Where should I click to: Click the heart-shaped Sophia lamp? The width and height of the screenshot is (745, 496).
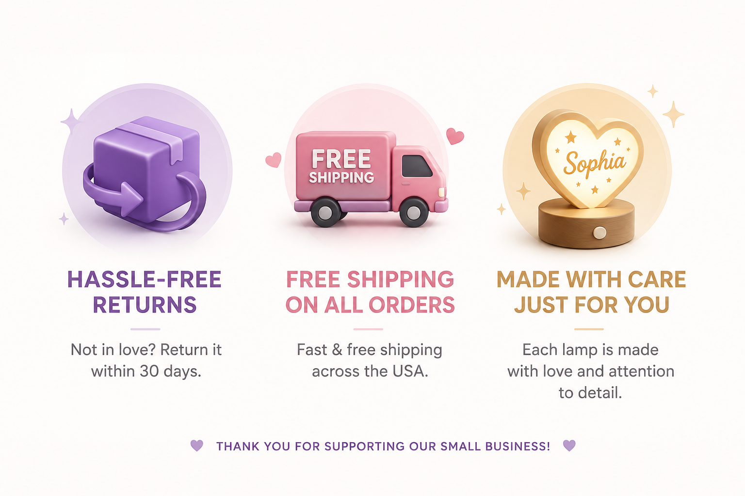pyautogui.click(x=587, y=179)
